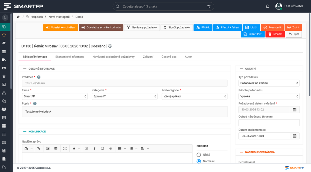Viewport: 311px width, 172px height.
Task: Apply strikethrough formatting in editor
Action: click(x=110, y=148)
